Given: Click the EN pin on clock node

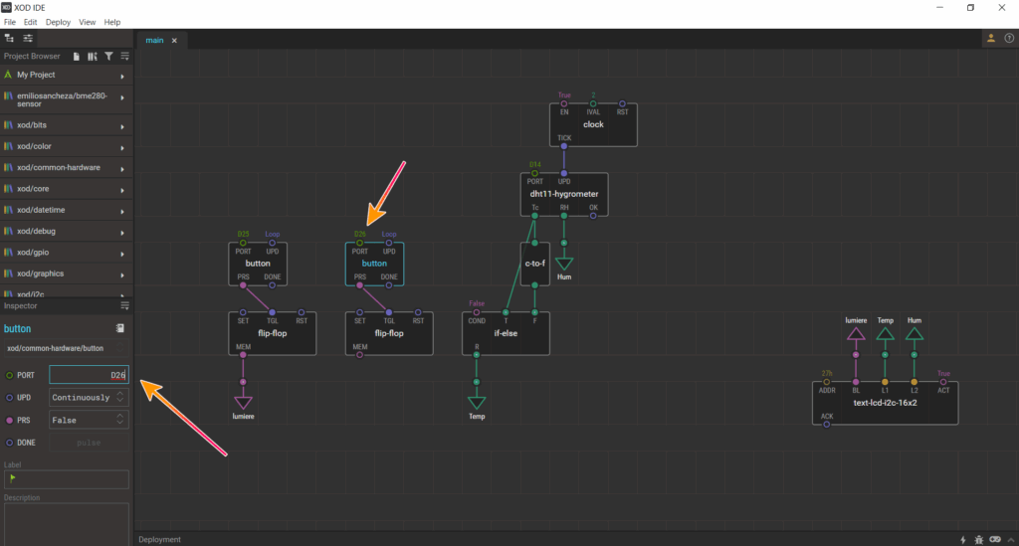Looking at the screenshot, I should click(x=564, y=103).
